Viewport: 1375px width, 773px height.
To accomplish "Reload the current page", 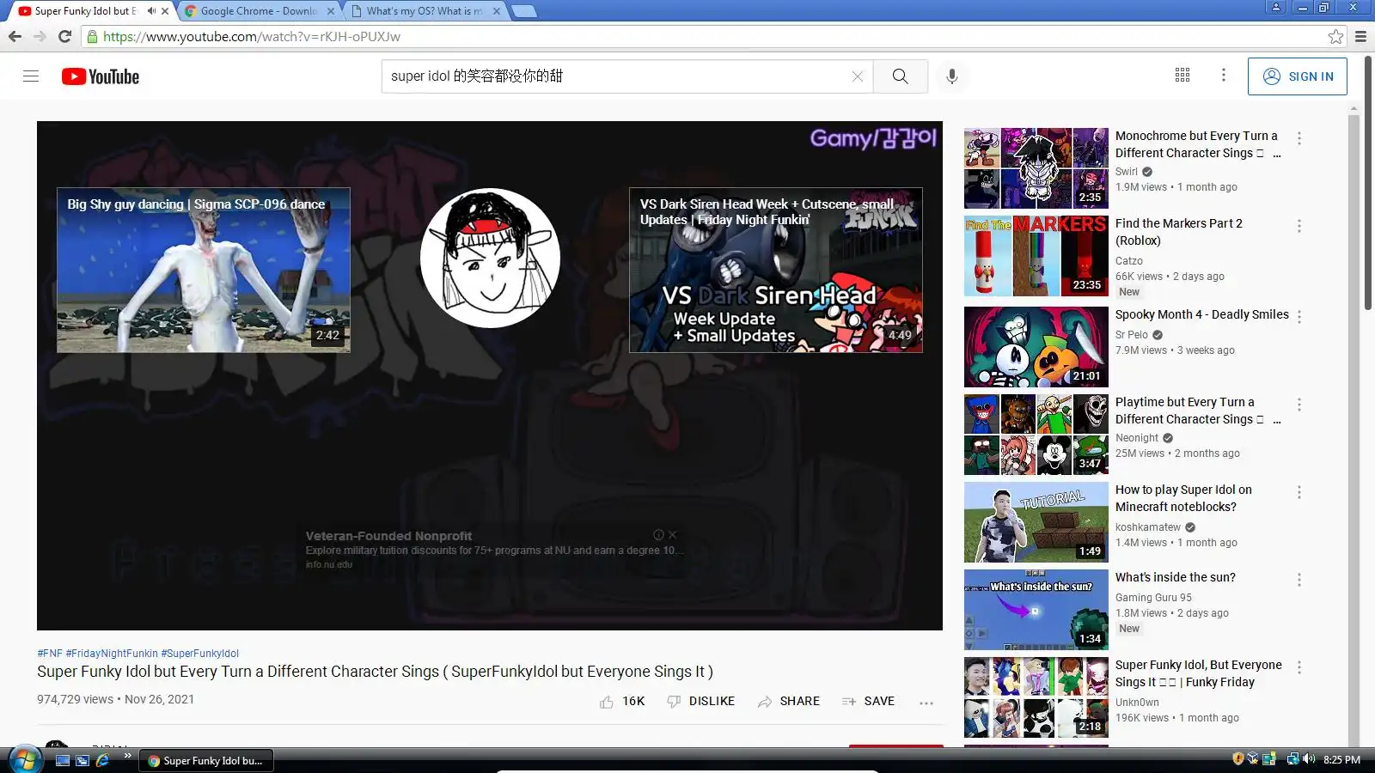I will pos(64,36).
